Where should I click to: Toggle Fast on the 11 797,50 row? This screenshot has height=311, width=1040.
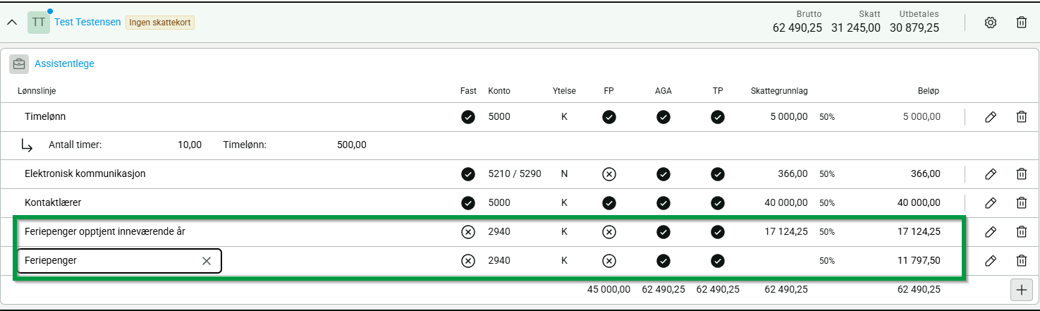tap(467, 261)
